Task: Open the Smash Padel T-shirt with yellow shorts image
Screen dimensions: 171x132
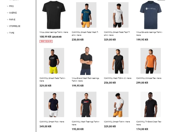Action: (x=54, y=61)
